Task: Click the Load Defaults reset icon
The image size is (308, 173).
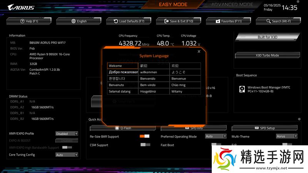Action: click(115, 21)
